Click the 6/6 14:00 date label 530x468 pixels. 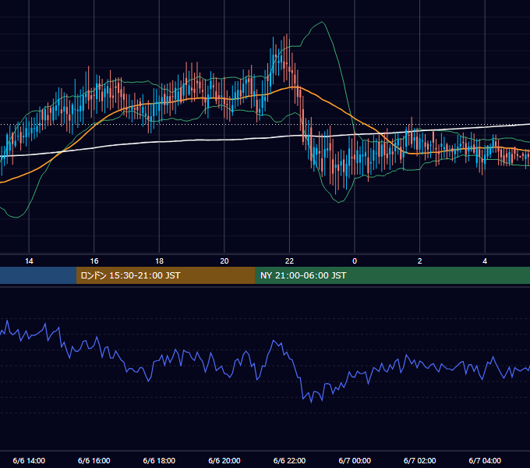click(29, 460)
